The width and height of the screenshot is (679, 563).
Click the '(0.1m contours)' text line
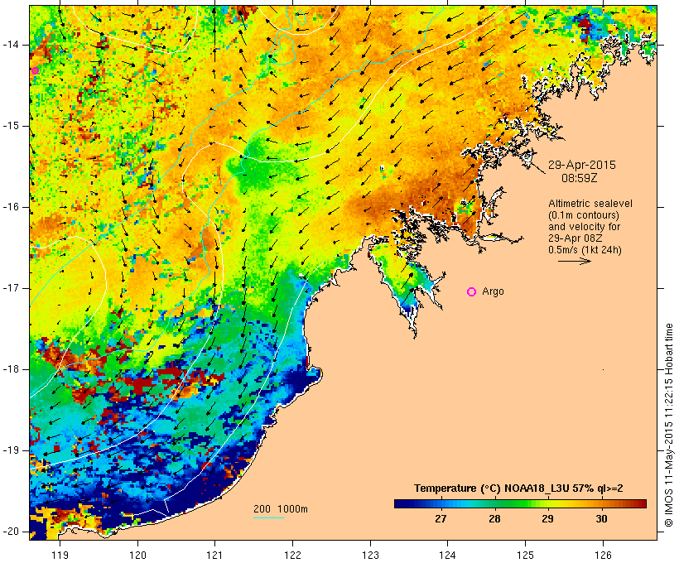(x=584, y=215)
